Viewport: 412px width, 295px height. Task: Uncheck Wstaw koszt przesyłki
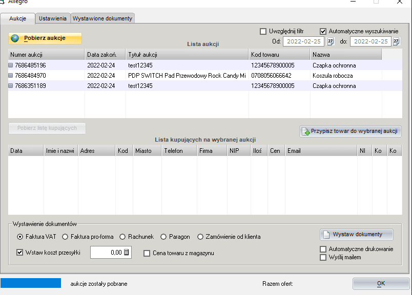(x=20, y=253)
